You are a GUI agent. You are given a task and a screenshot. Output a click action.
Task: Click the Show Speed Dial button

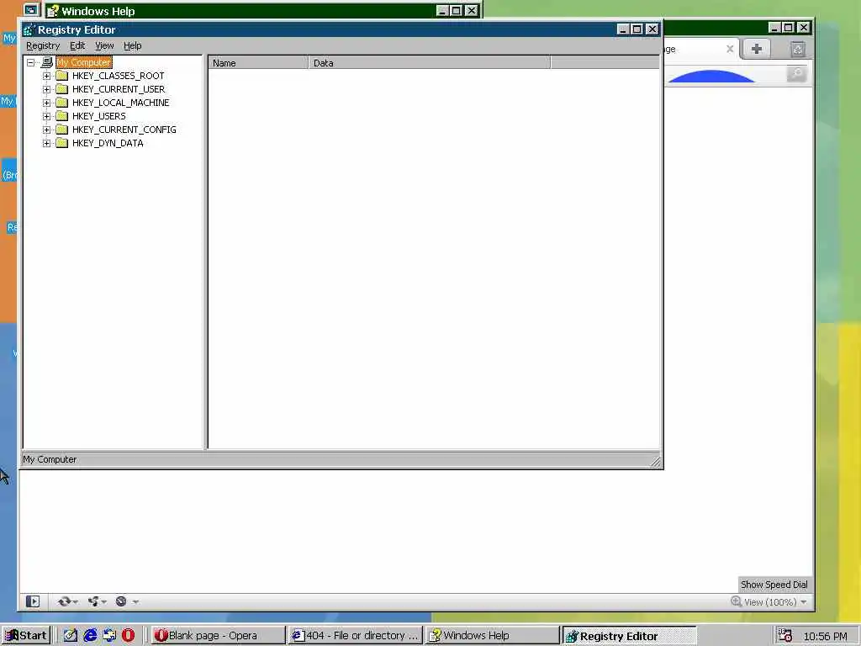pos(774,585)
